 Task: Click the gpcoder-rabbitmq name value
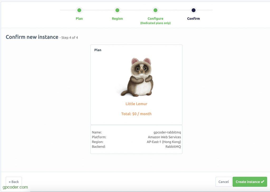click(167, 132)
